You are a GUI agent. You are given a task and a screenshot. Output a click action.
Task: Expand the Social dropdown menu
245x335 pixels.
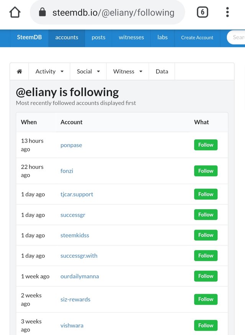[88, 72]
